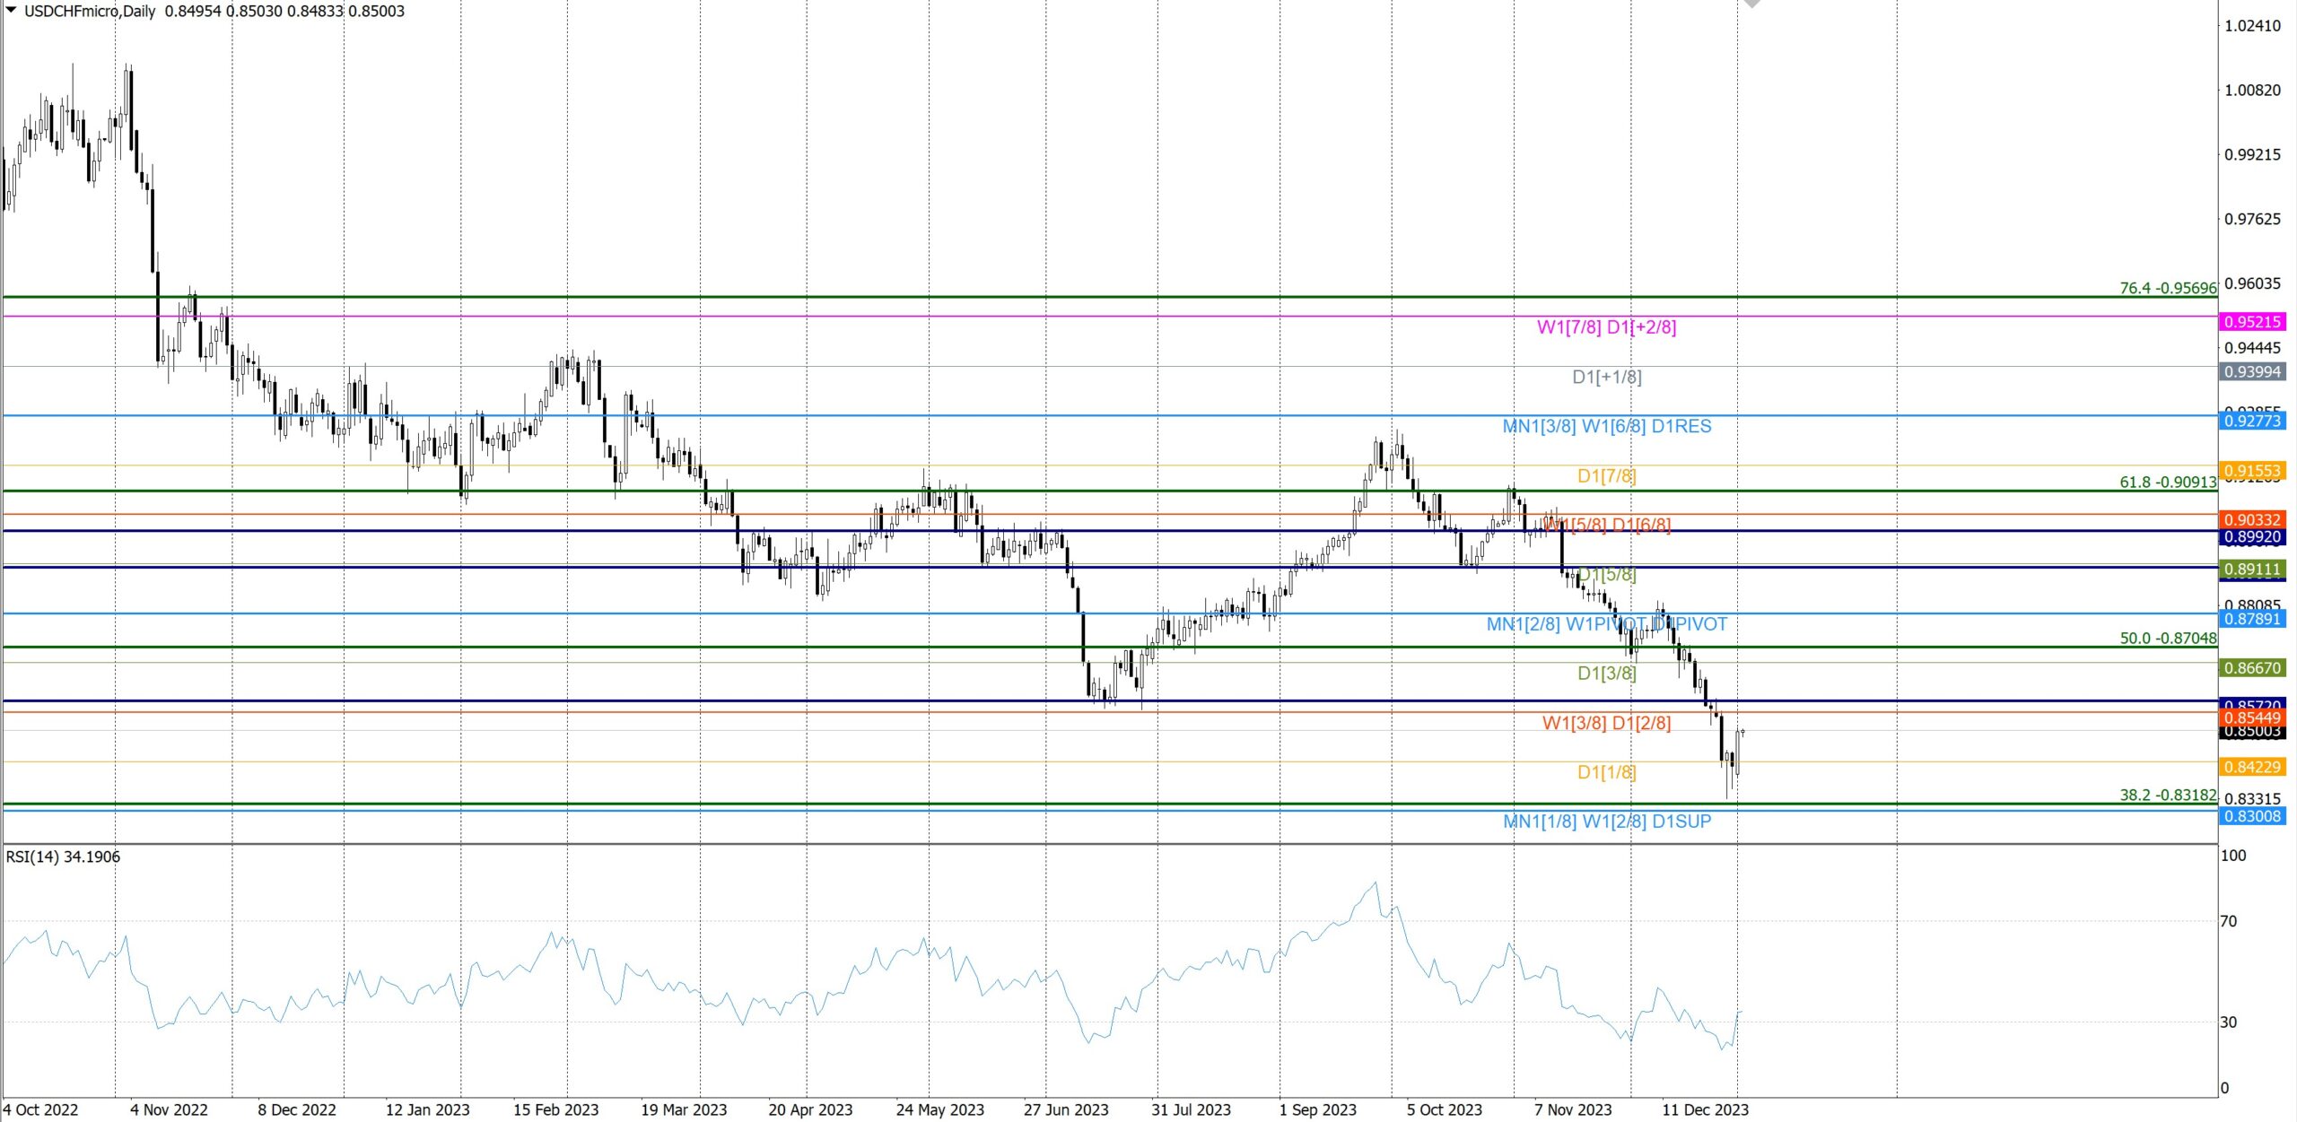Select the D1[+1/8] gray text label
This screenshot has width=2297, height=1122.
(x=1606, y=377)
